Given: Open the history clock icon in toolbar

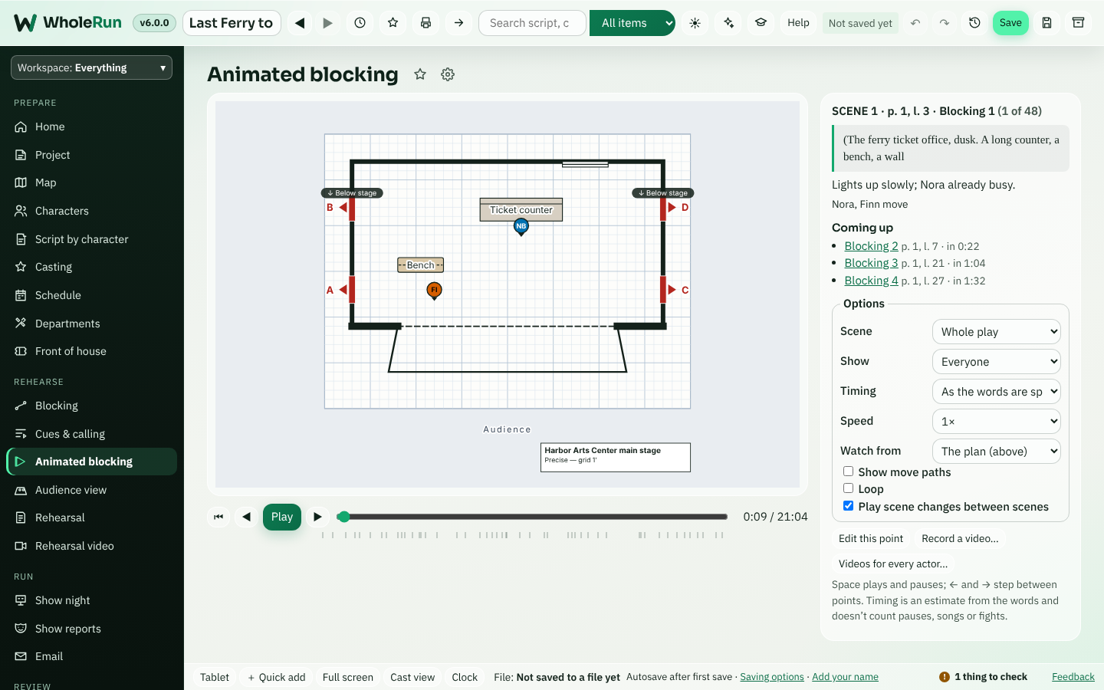Looking at the screenshot, I should point(360,23).
